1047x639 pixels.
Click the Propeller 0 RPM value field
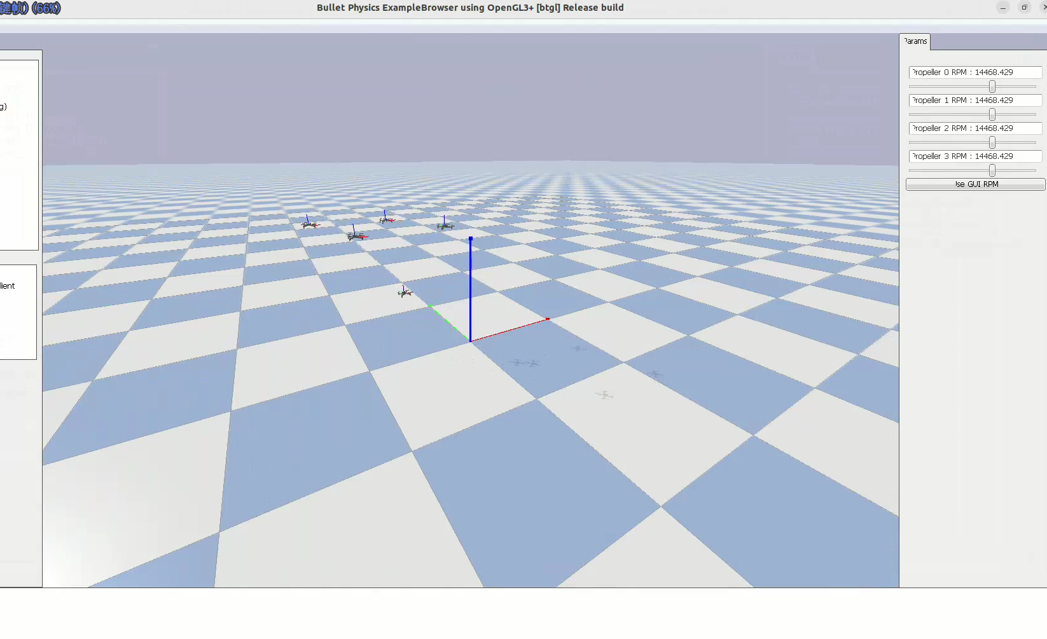(x=975, y=72)
